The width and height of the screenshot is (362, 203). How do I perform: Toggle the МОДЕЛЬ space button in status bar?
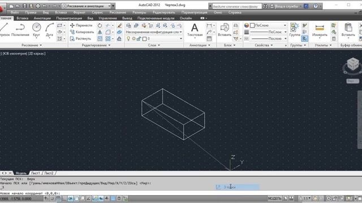(x=275, y=198)
